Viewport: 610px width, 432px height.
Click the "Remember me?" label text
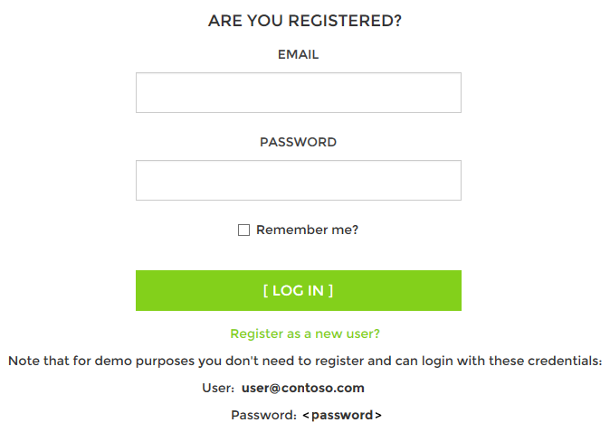tap(307, 230)
